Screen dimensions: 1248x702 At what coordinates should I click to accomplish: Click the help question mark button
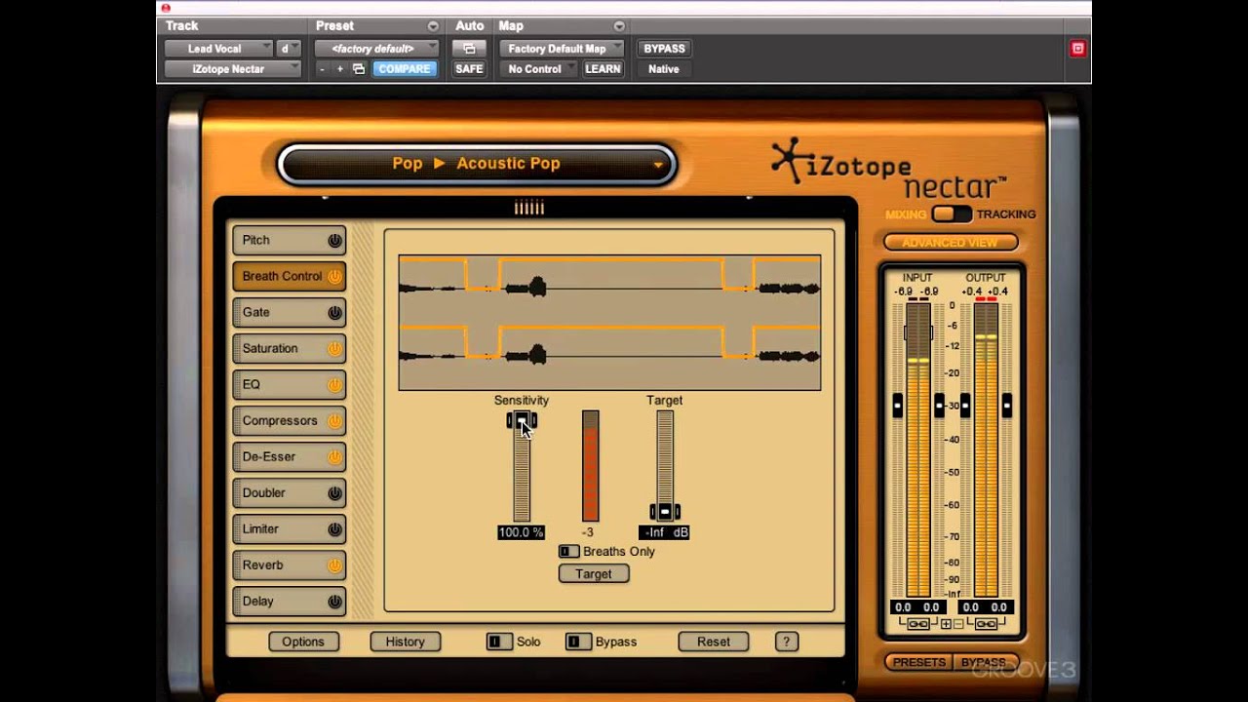click(x=786, y=642)
